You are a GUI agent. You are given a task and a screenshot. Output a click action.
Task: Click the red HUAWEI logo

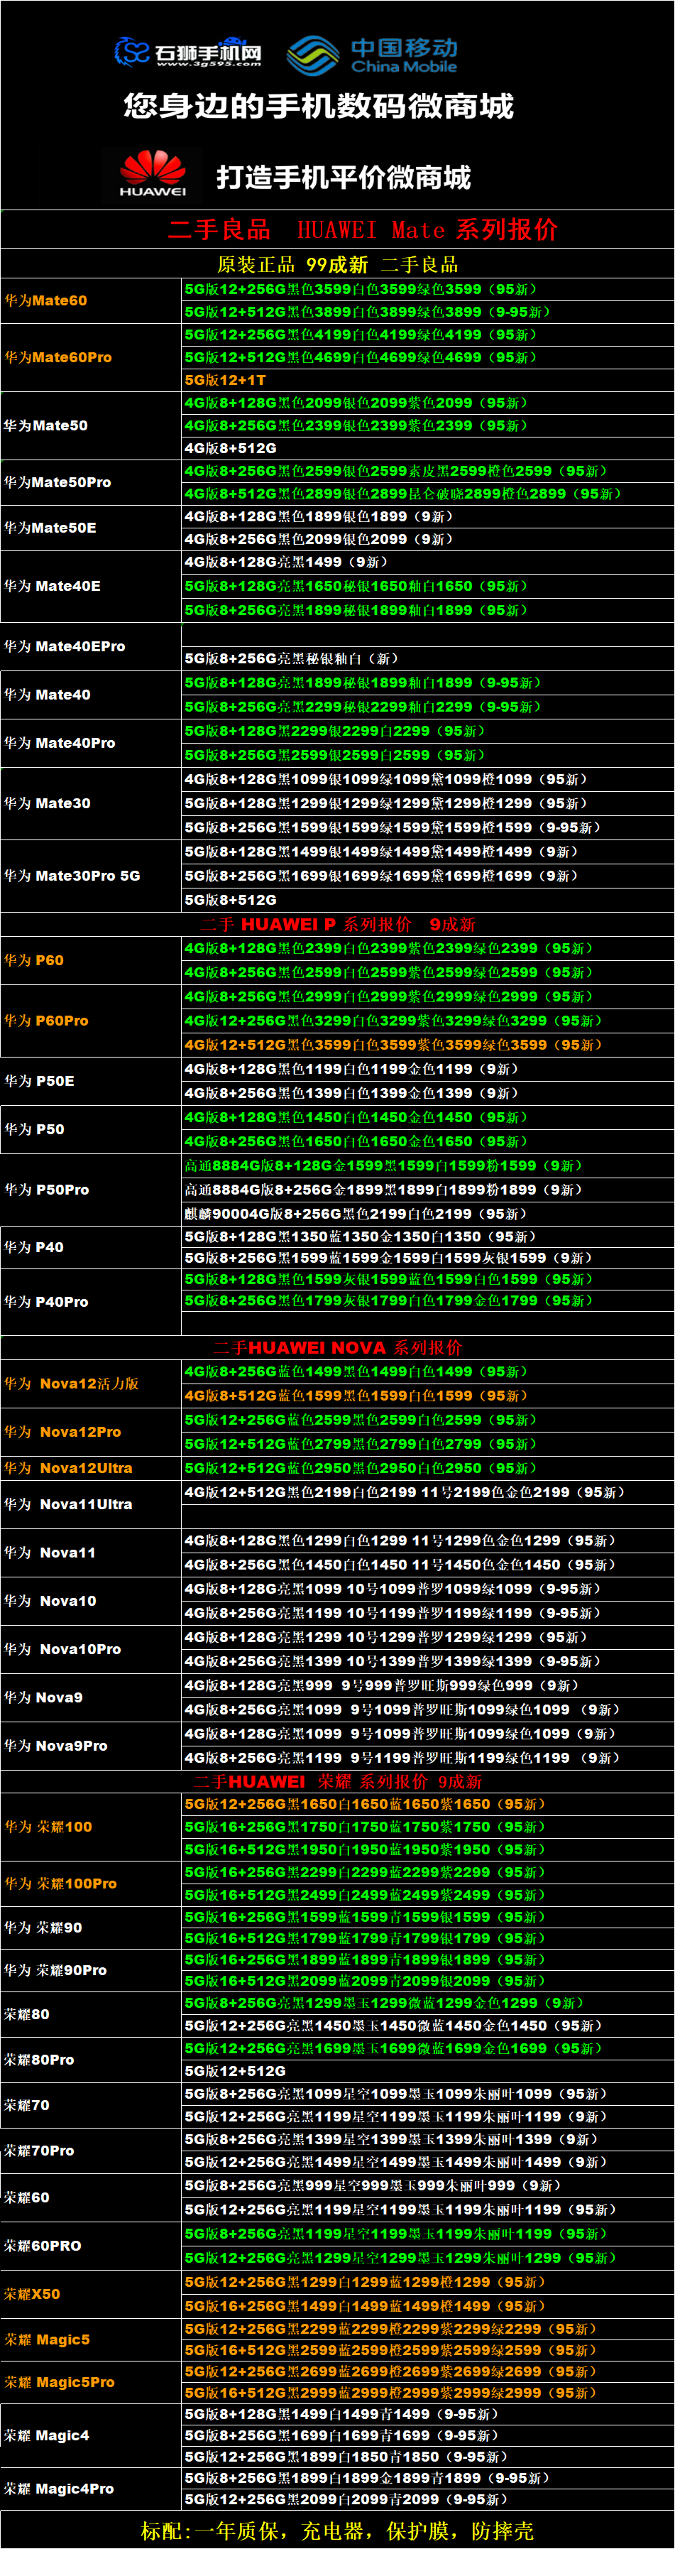point(153,175)
